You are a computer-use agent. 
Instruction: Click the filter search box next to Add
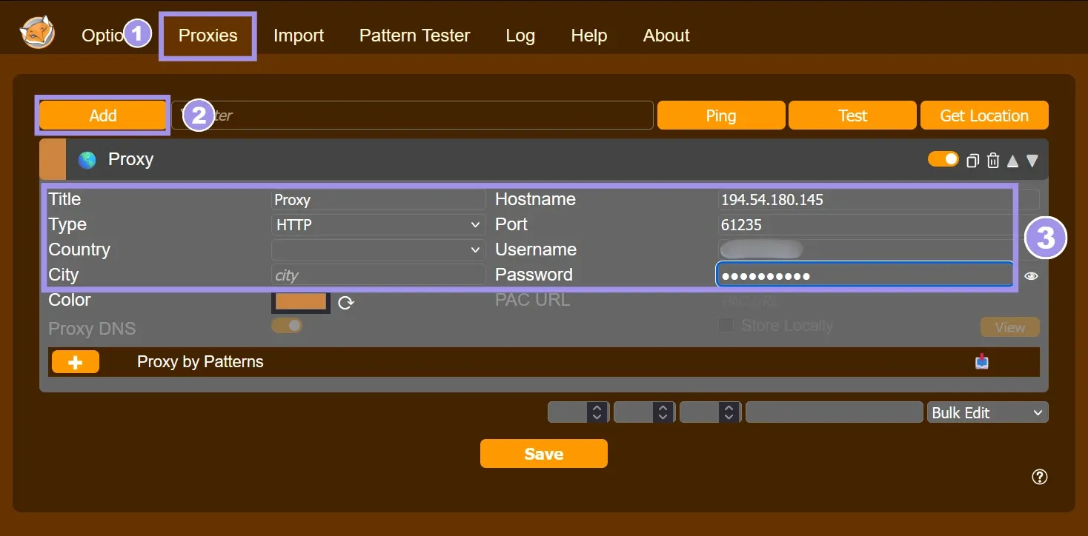pos(413,115)
